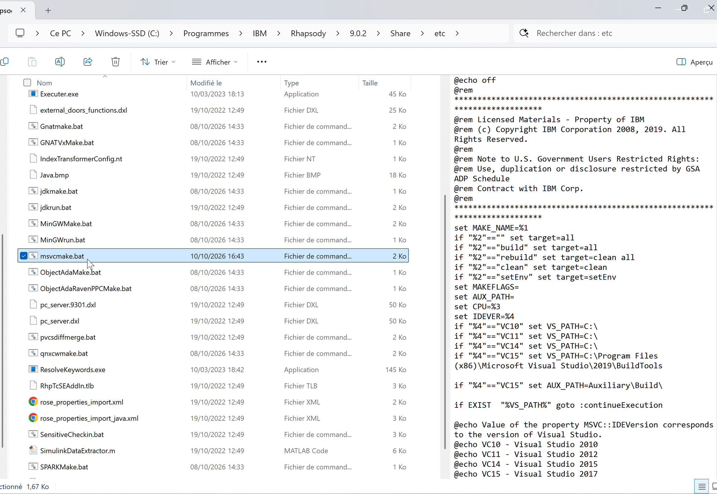
Task: Navigate to IBM breadcrumb folder
Action: coord(260,33)
